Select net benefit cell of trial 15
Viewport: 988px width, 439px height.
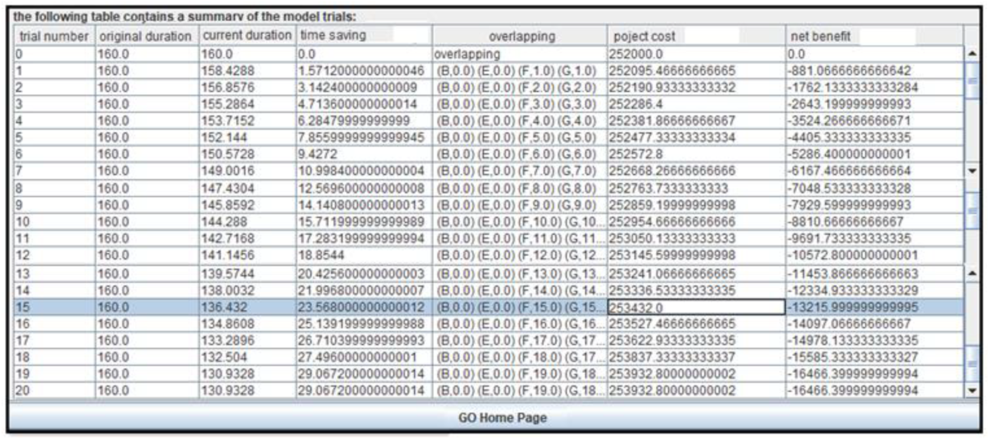coord(874,307)
